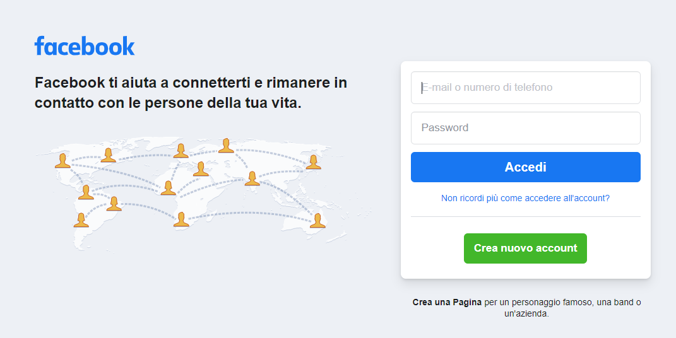Click the person icon over northern Europe
Screen dimensions: 676x338
coord(181,151)
